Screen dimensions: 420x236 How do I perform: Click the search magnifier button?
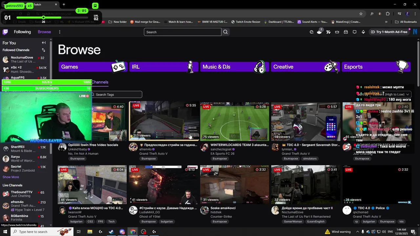click(225, 32)
